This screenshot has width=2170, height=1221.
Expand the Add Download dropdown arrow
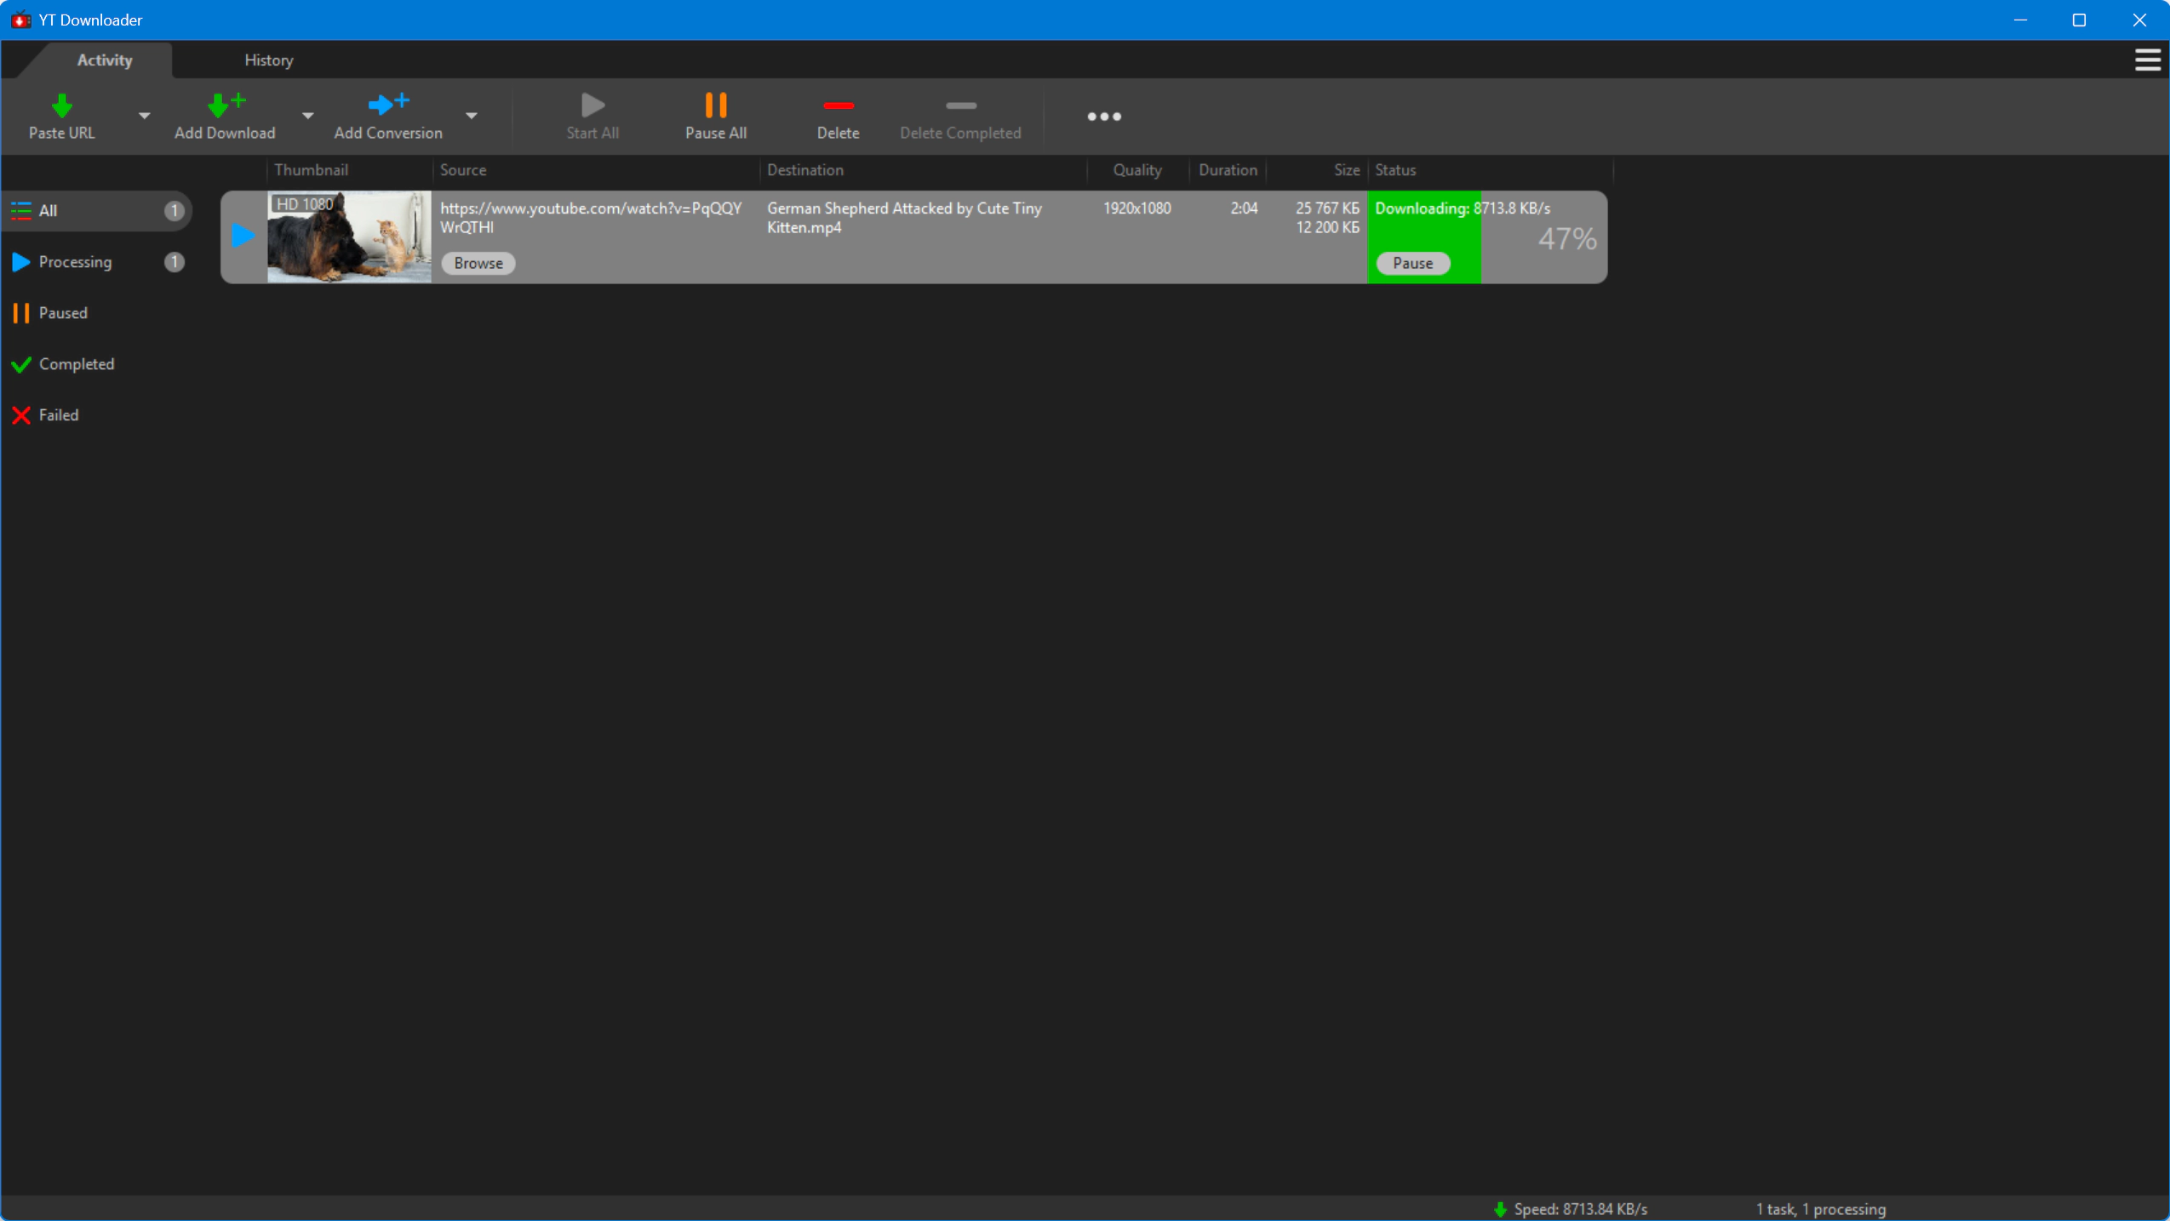(x=307, y=116)
